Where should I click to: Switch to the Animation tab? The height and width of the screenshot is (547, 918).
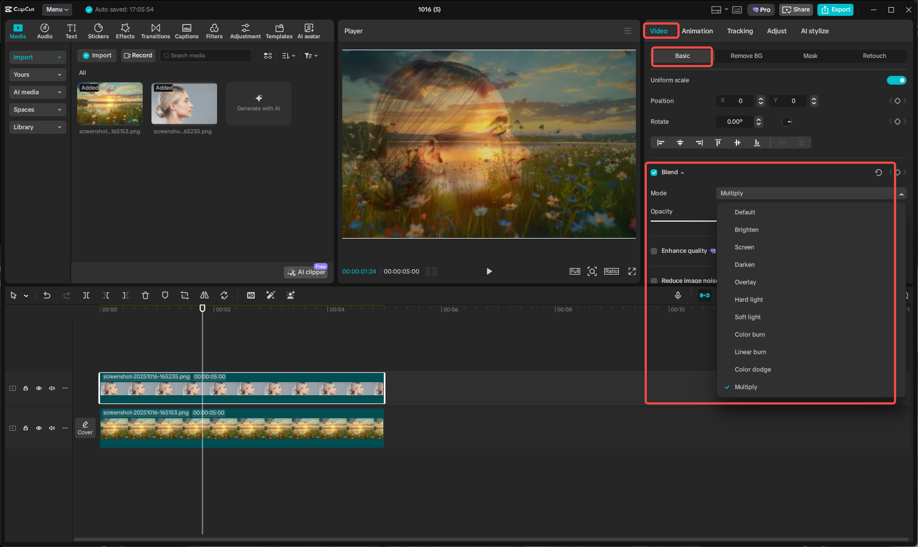[x=697, y=31]
